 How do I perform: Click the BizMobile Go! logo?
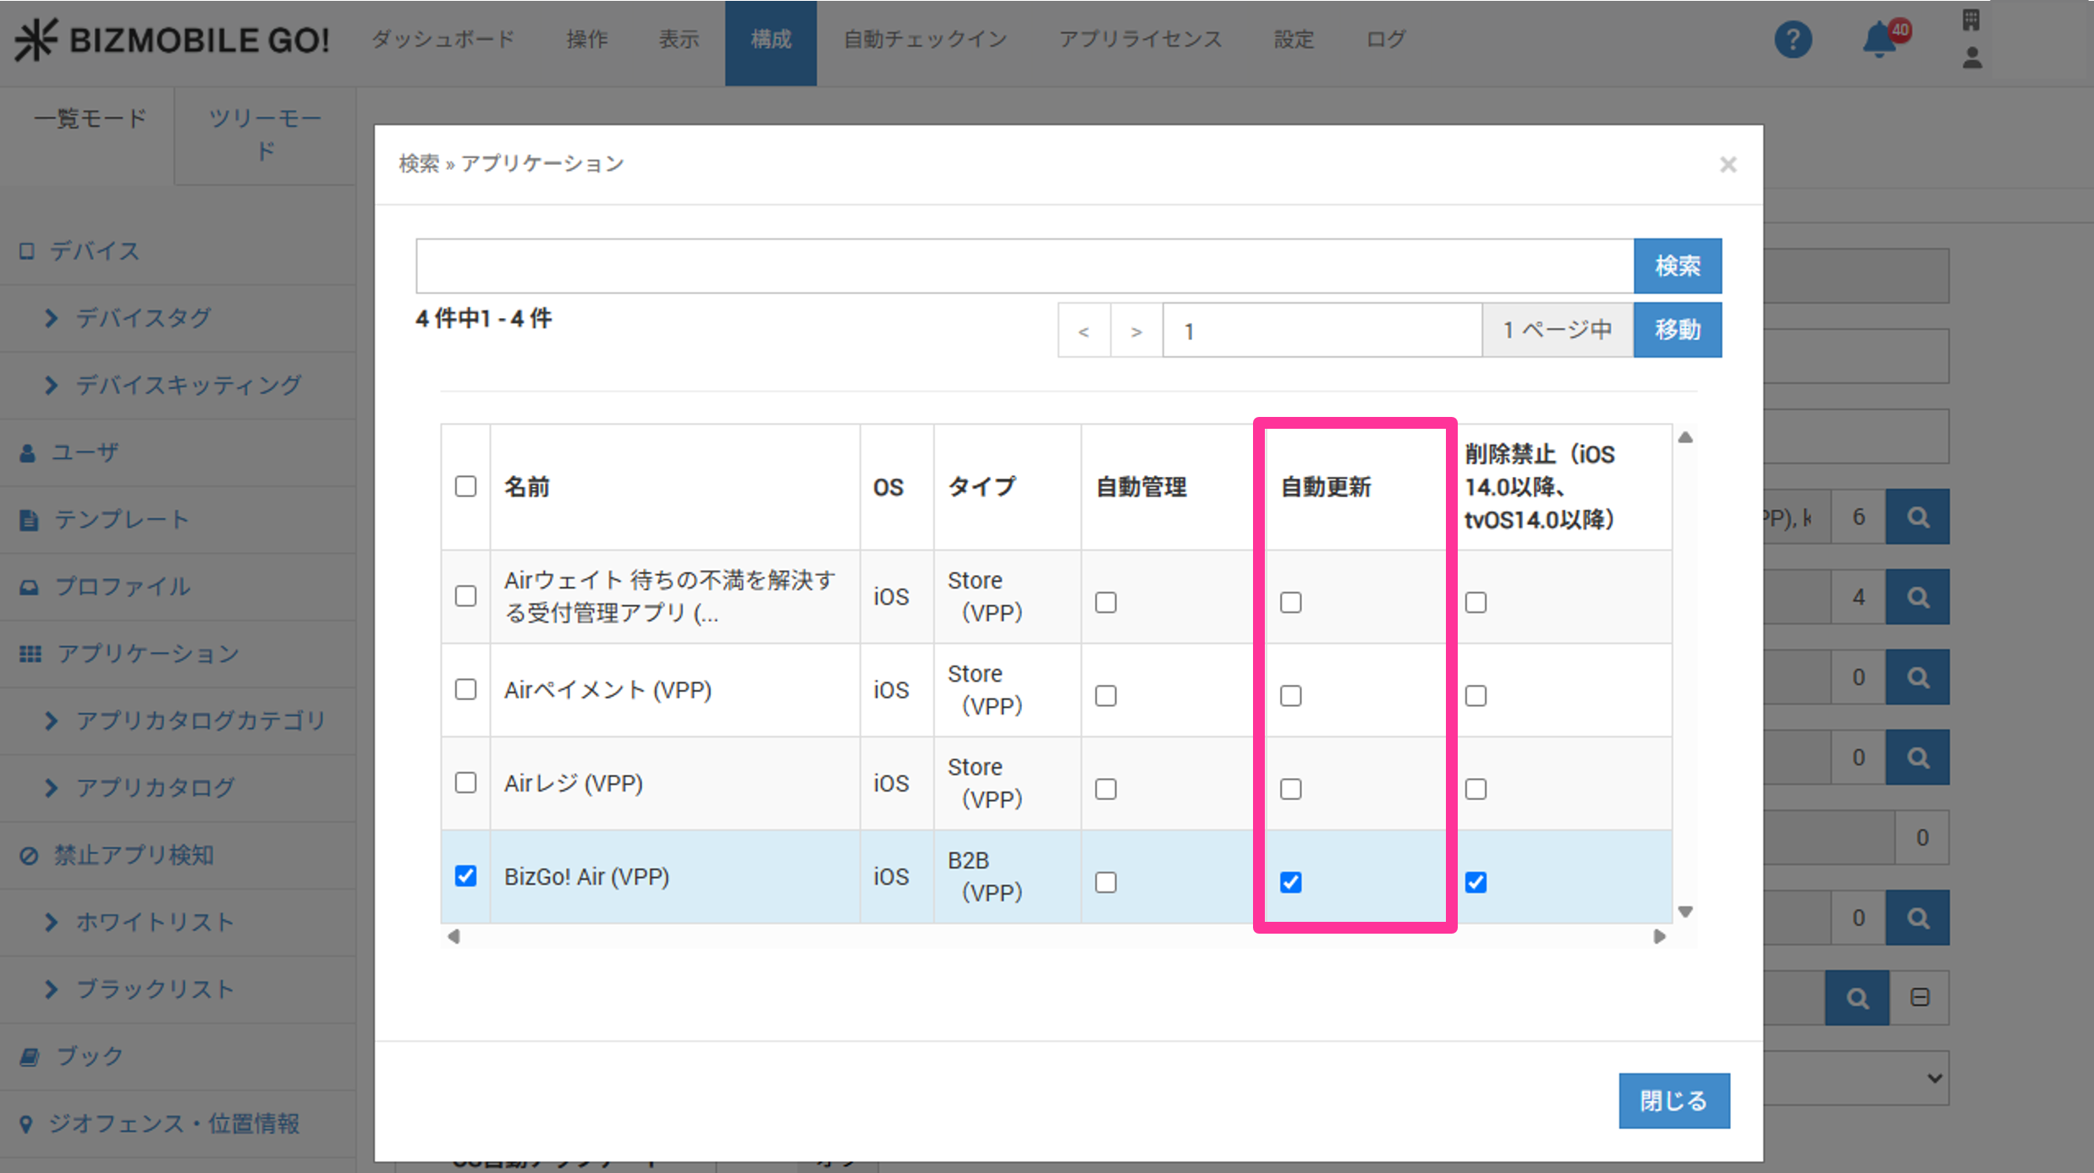pyautogui.click(x=173, y=40)
